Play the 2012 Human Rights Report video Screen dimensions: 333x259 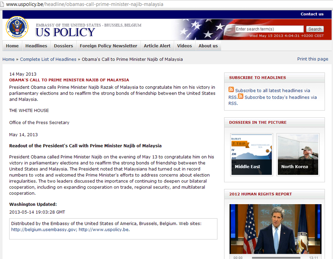(x=275, y=229)
